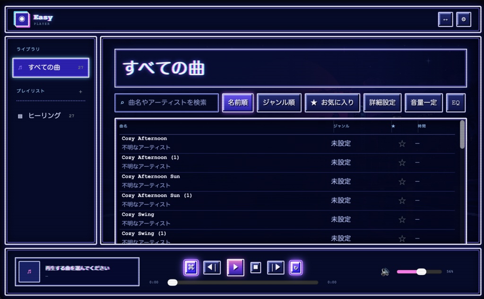Select the Cozy Swing song title

pyautogui.click(x=138, y=214)
